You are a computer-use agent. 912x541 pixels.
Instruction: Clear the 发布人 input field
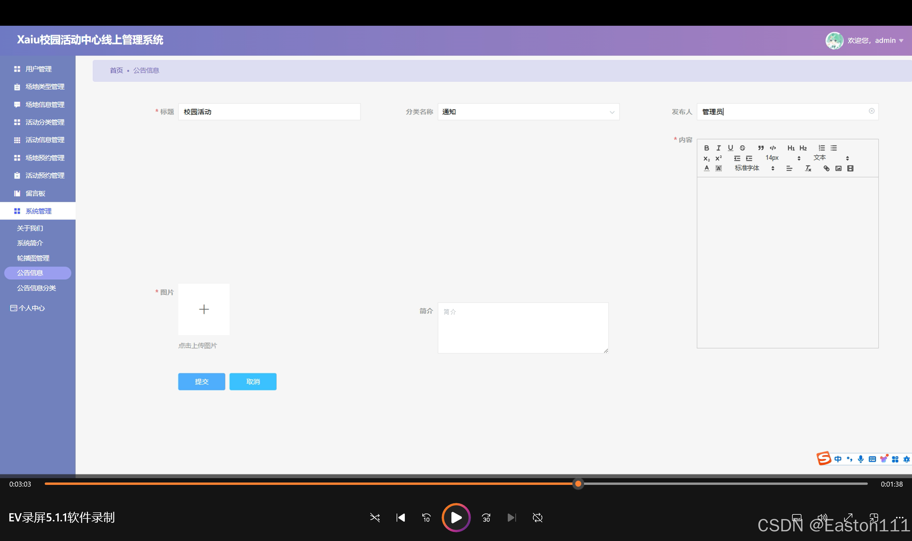(871, 111)
